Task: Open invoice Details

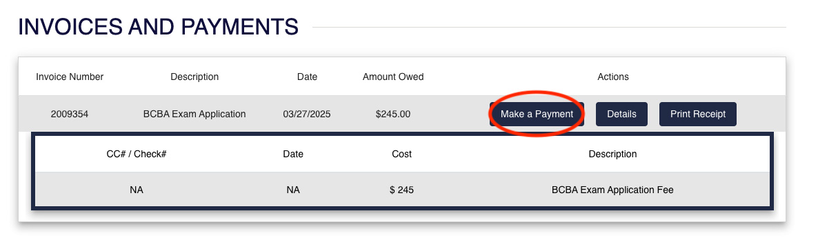Action: [x=621, y=114]
